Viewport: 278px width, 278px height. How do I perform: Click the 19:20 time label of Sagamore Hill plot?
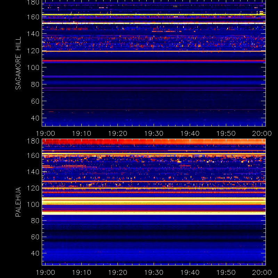pos(117,133)
